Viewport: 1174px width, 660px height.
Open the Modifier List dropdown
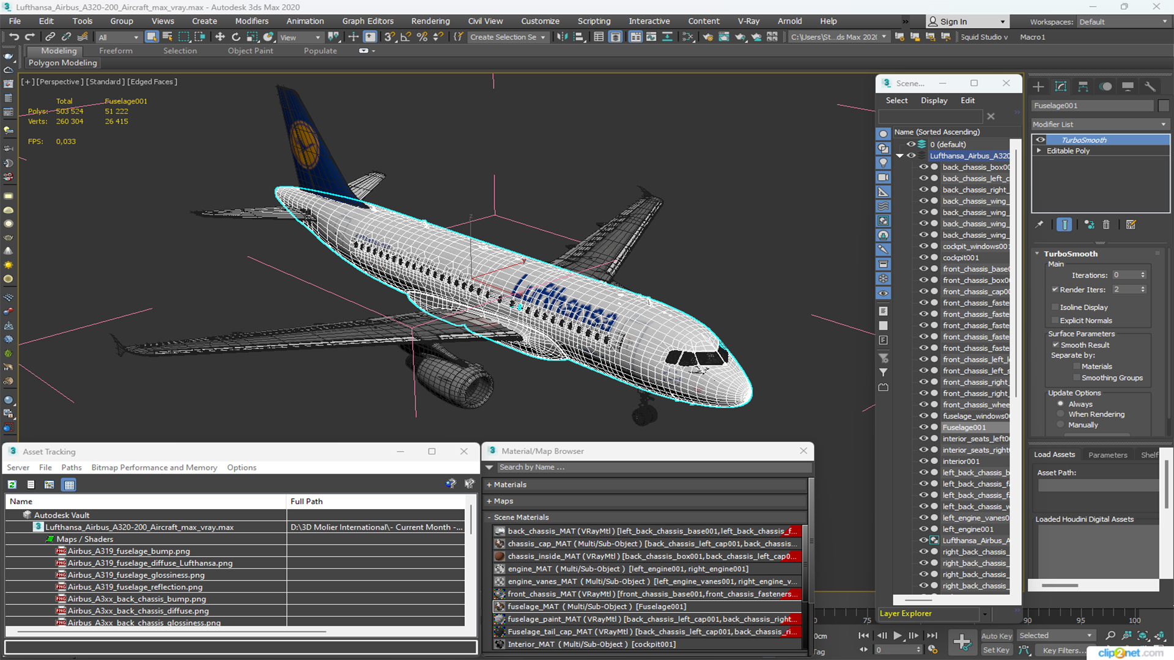(x=1100, y=125)
